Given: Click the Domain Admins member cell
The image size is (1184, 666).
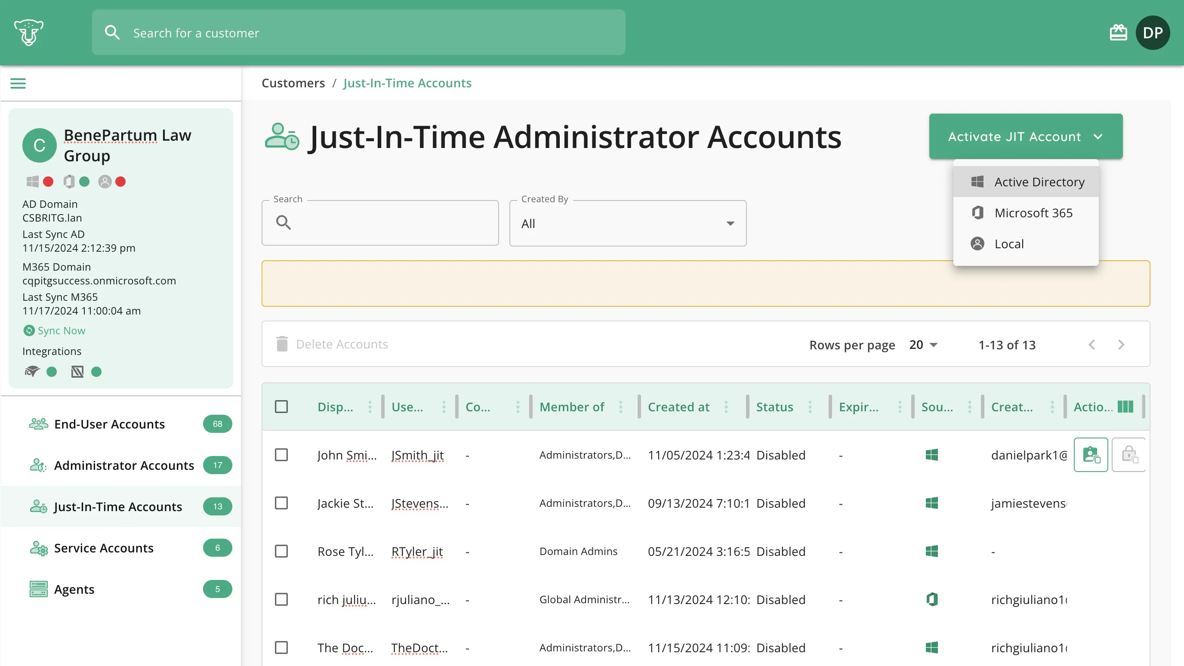Looking at the screenshot, I should [578, 551].
